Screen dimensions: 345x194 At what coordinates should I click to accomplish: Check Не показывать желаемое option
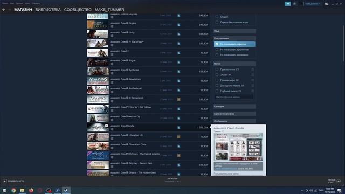[217, 55]
